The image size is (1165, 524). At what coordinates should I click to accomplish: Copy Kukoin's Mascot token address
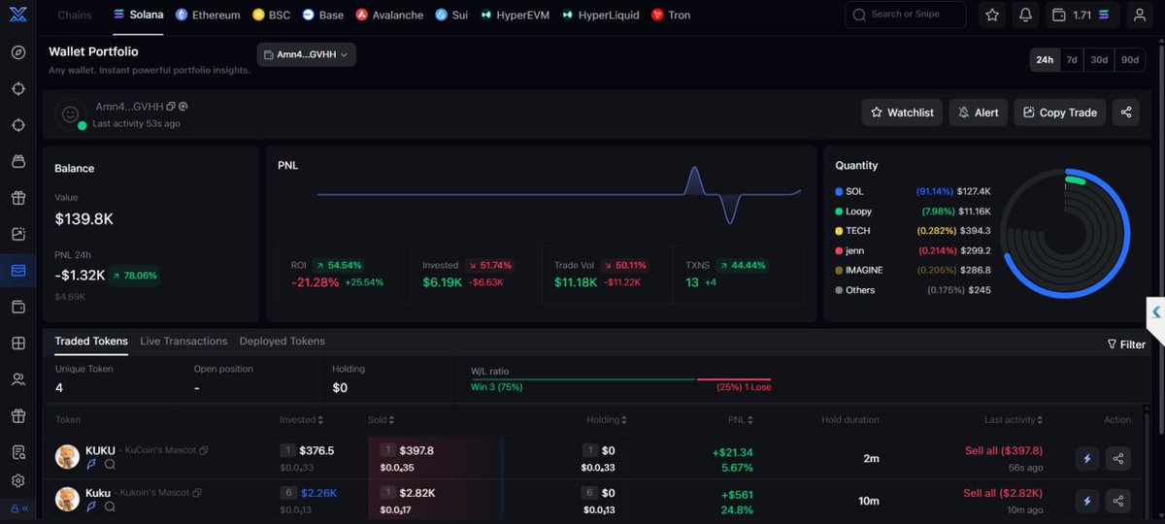[x=197, y=493]
